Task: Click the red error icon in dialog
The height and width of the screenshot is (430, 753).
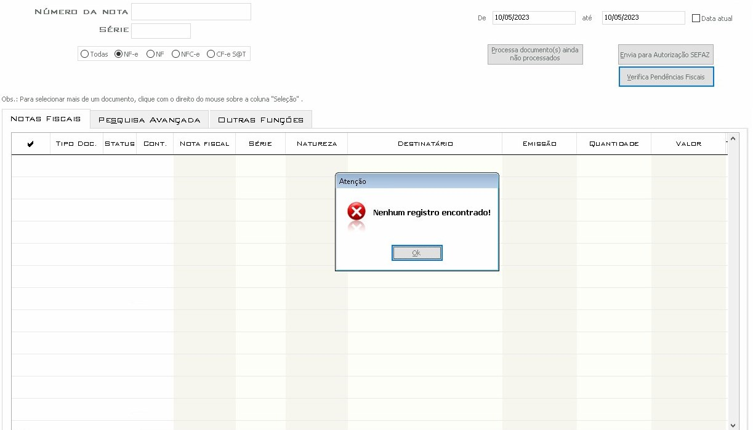Action: coord(356,212)
